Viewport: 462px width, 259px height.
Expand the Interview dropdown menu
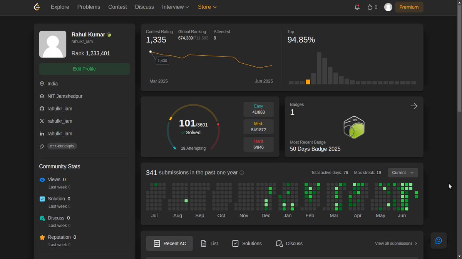[x=176, y=7]
